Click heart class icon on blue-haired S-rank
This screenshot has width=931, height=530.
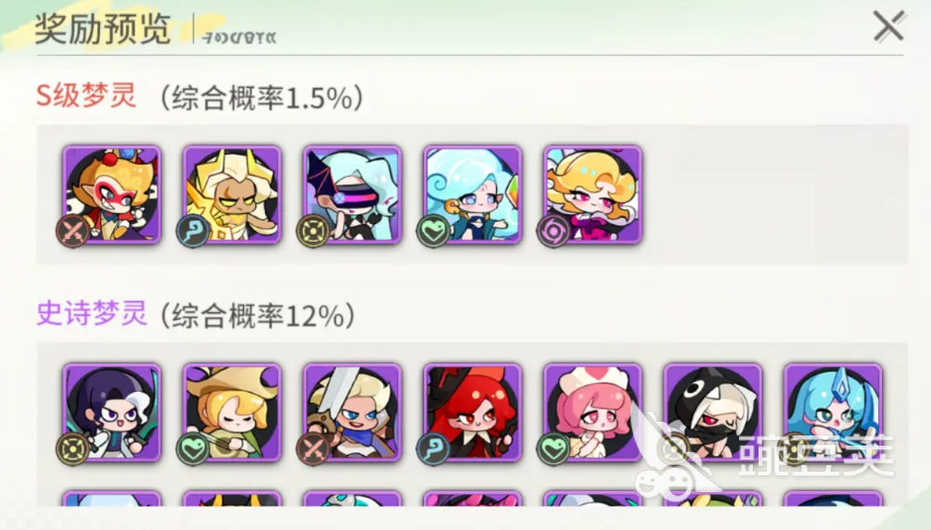click(433, 231)
